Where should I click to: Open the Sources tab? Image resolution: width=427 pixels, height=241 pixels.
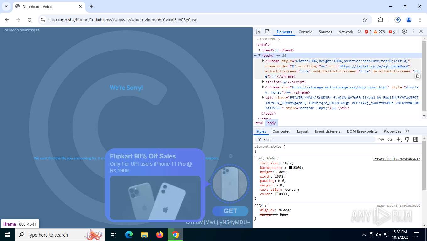(325, 32)
